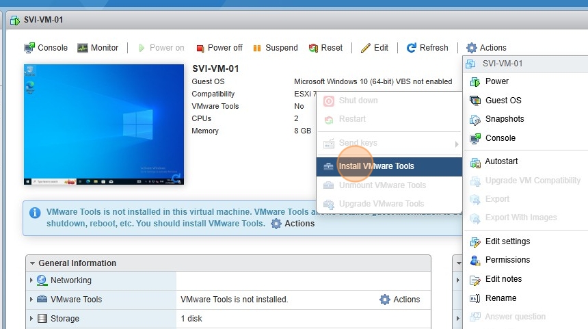Click the SVI-VM-01 title bar icon
Screen dimensions: 588x329
click(15, 20)
